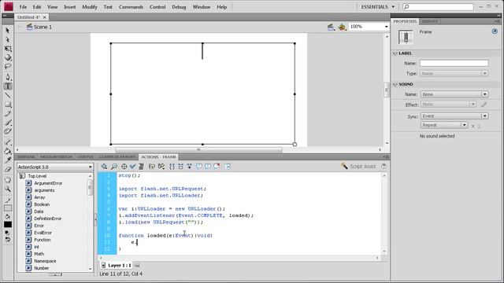Click the black fill color swatch
This screenshot has width=504, height=283.
pos(8,224)
